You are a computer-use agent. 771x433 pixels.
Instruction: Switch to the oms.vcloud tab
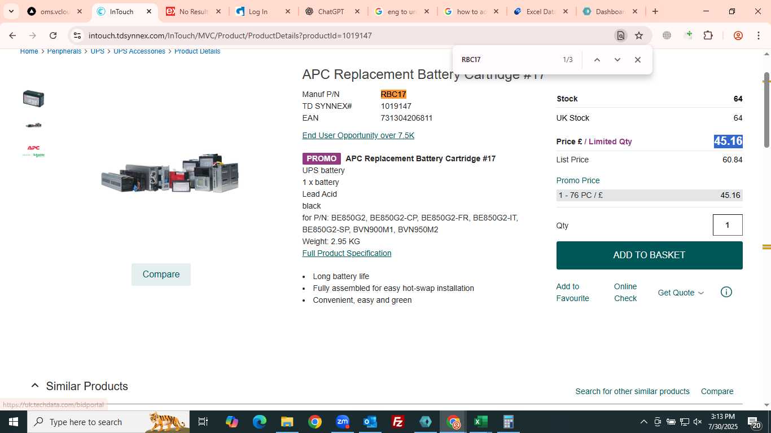point(55,11)
